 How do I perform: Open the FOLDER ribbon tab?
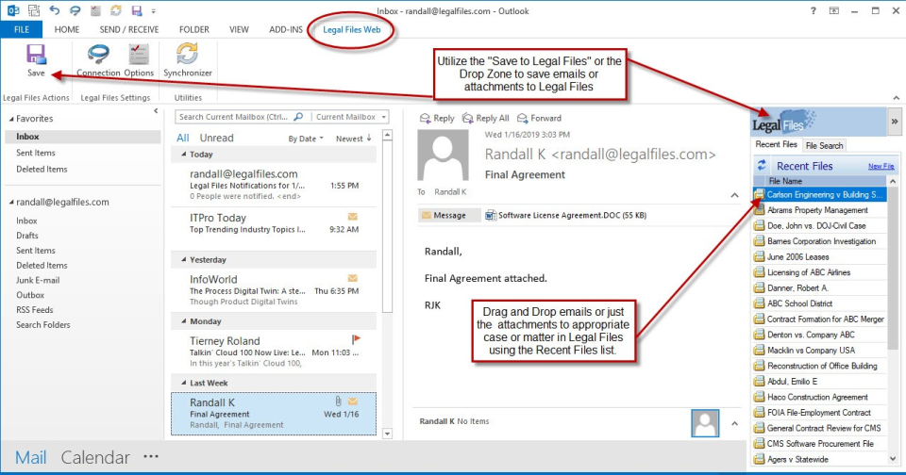click(194, 29)
